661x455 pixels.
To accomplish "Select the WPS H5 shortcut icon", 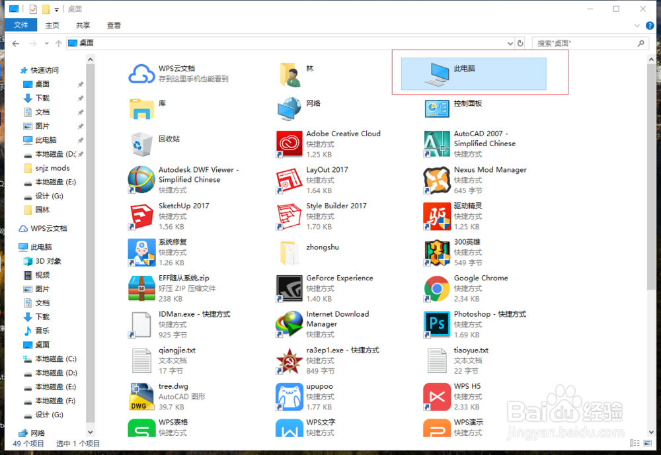I will (437, 396).
